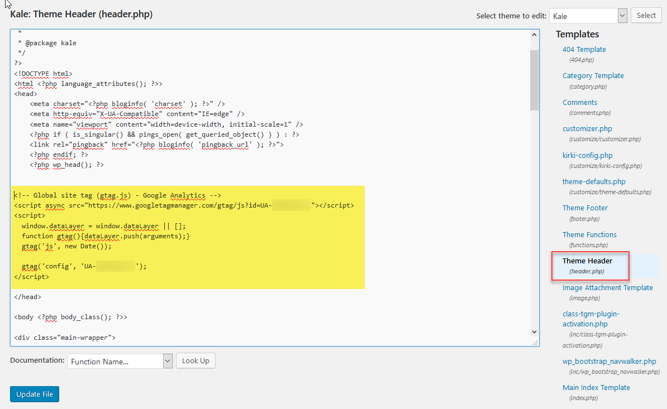Open customizer.php in the editor

pos(587,129)
